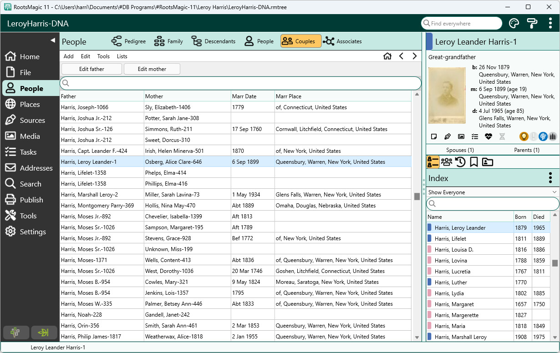Select the Harris, Marshall Leroy-2 couple row
Screen dimensions: 560x353
click(235, 195)
